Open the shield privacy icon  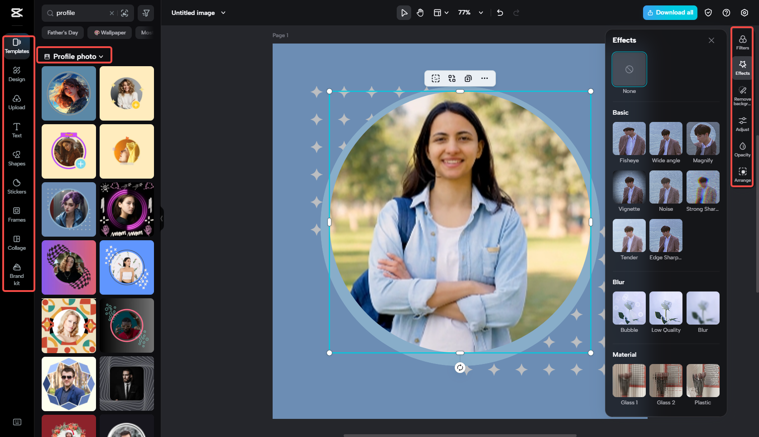tap(708, 13)
